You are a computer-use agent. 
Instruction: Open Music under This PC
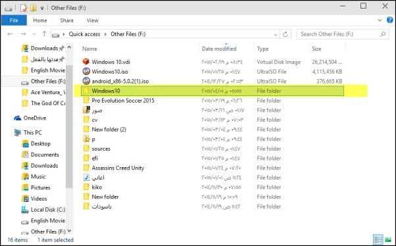[x=38, y=176]
